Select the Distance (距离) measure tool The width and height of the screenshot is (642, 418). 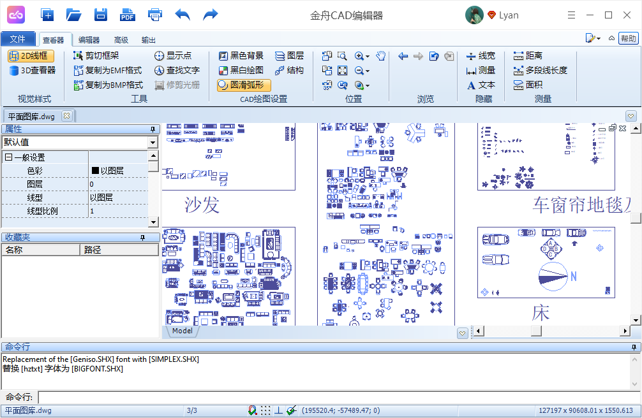tap(528, 56)
